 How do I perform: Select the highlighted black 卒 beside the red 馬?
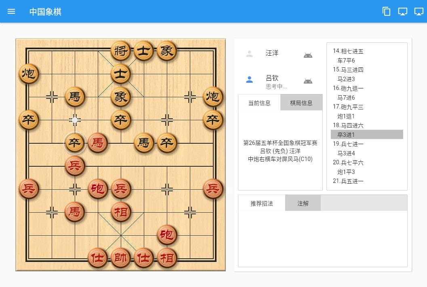[x=75, y=142]
